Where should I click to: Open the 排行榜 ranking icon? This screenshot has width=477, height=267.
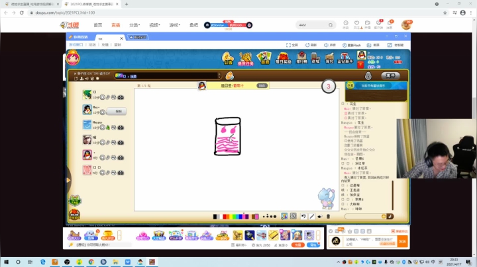click(301, 57)
